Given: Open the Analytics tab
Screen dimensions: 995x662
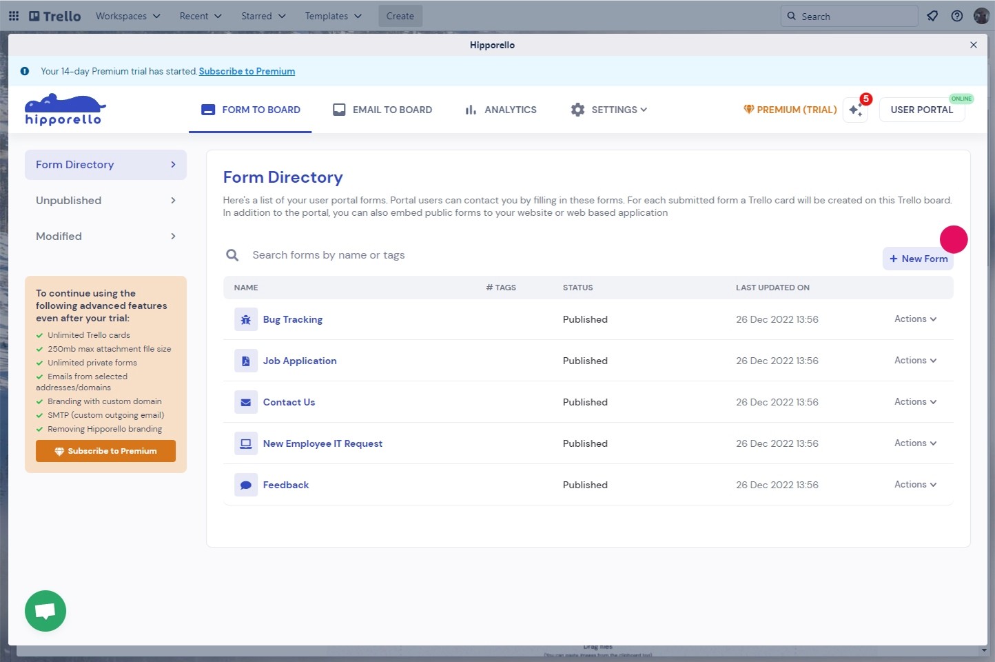Looking at the screenshot, I should [501, 110].
